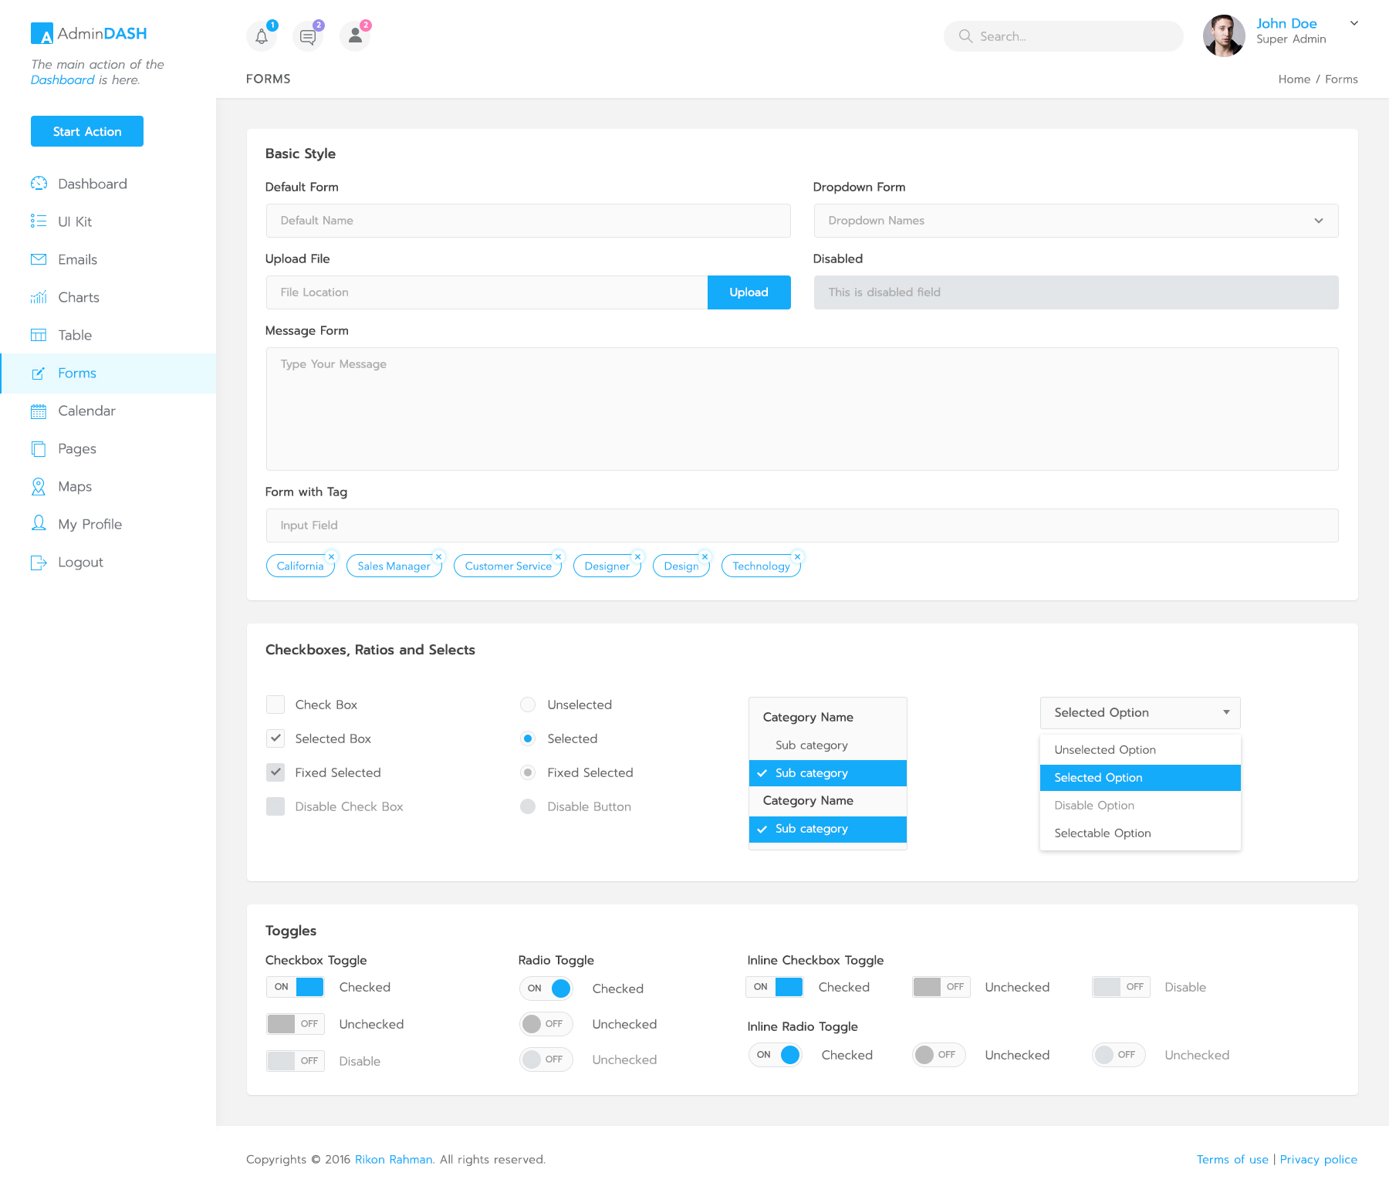Viewport: 1389px width, 1193px height.
Task: Select the unhighlighted Sub category item
Action: (828, 745)
